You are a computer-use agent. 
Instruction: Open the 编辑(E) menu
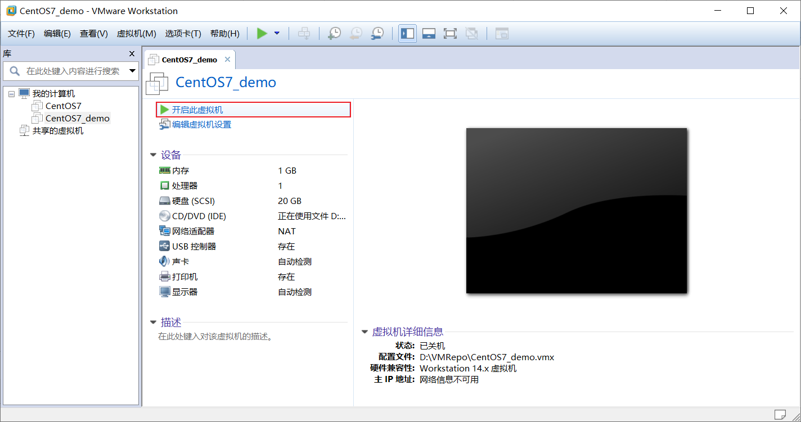[57, 34]
